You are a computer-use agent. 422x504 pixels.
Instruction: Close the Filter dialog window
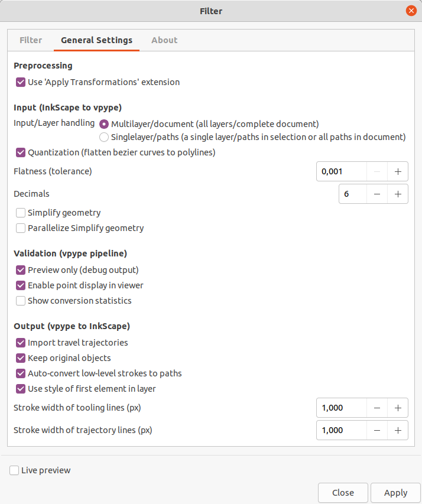click(x=411, y=11)
